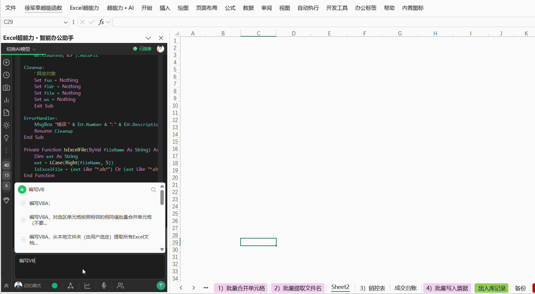Click the 已连接 connection status
This screenshot has width=535, height=294.
[142, 49]
